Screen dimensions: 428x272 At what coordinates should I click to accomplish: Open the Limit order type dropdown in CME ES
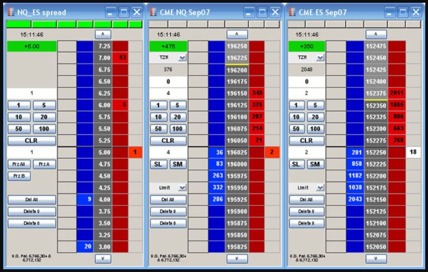pyautogui.click(x=321, y=187)
